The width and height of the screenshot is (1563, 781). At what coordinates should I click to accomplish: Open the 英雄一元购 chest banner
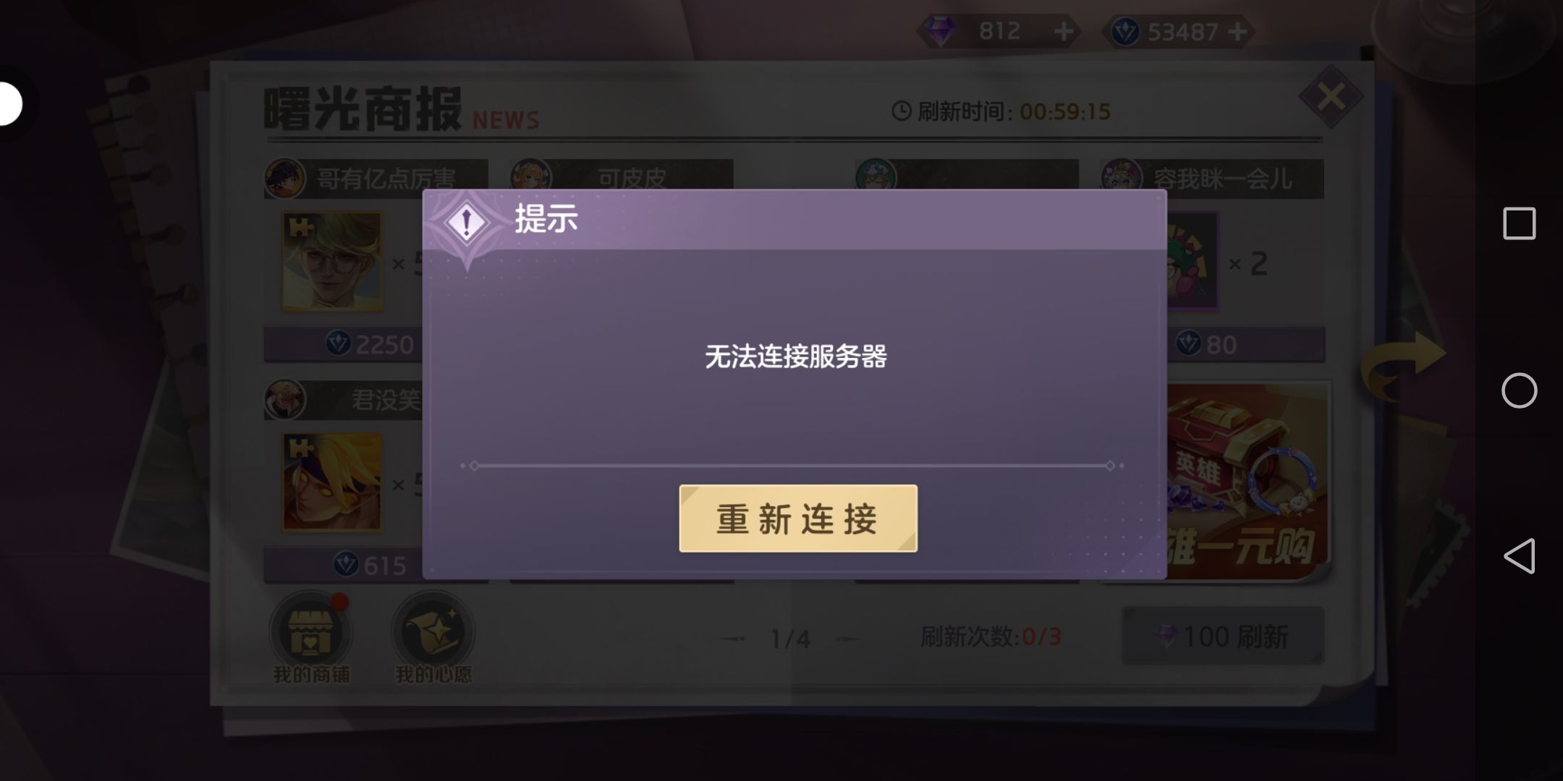pos(1248,481)
